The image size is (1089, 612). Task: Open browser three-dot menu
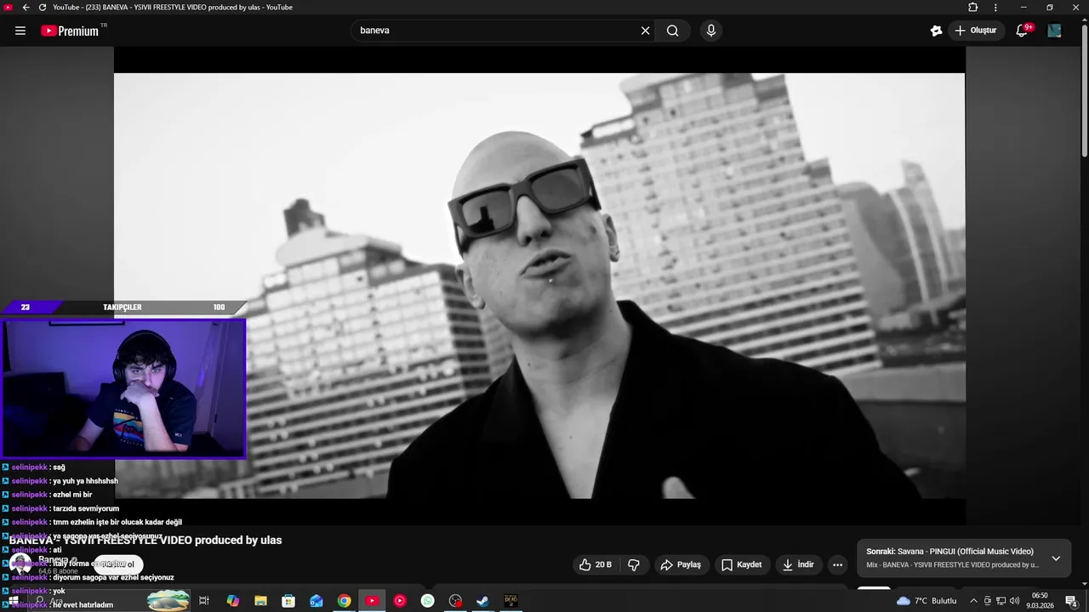point(995,7)
